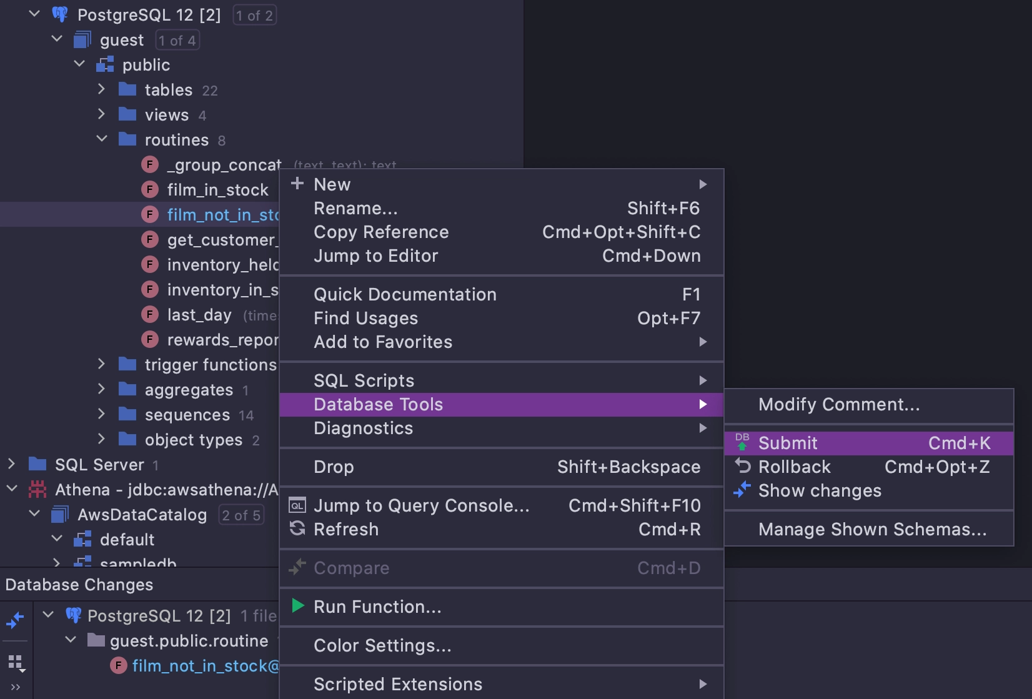Expand the views folder
The height and width of the screenshot is (699, 1032).
[102, 114]
